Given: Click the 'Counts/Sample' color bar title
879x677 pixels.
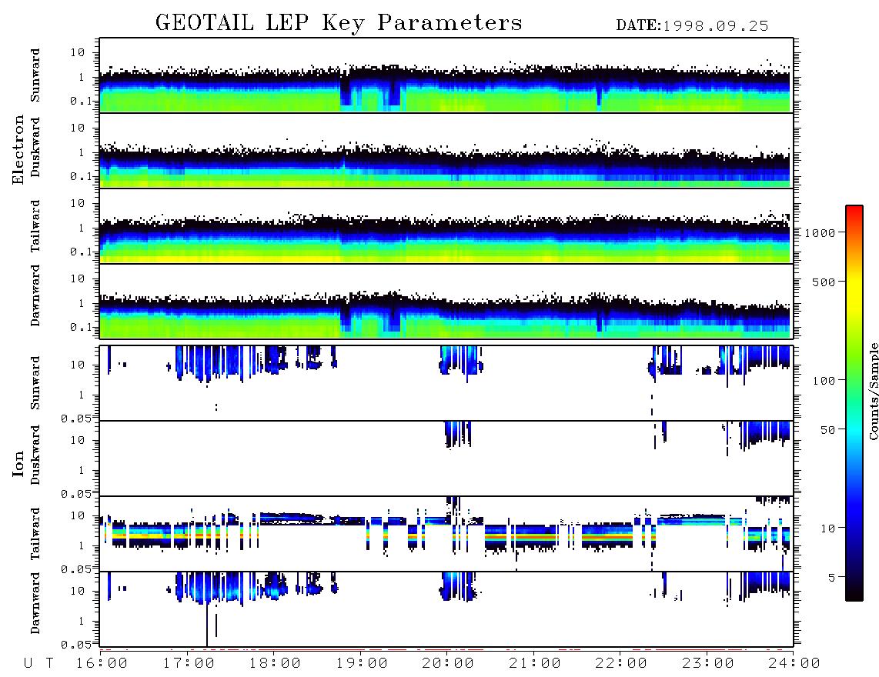Looking at the screenshot, I should [x=874, y=391].
